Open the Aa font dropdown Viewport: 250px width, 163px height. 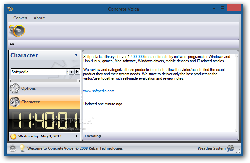(x=13, y=44)
